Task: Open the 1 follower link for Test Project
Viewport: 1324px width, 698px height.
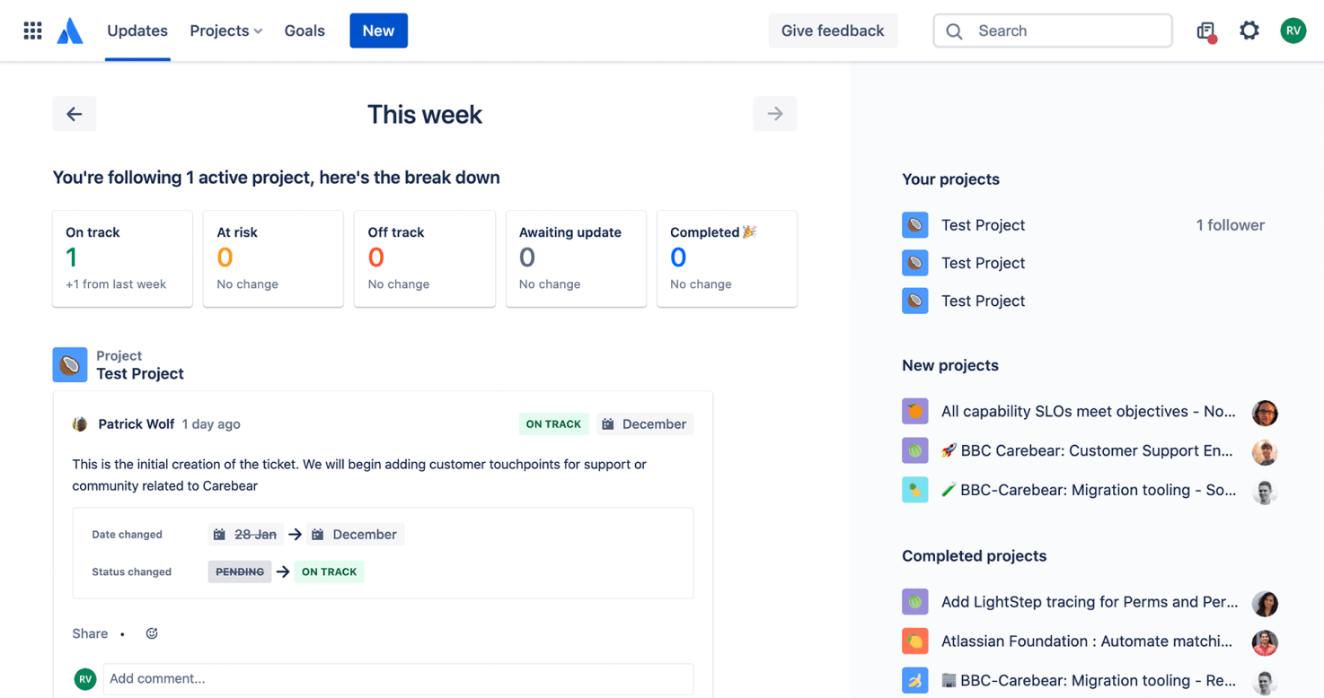Action: tap(1230, 224)
